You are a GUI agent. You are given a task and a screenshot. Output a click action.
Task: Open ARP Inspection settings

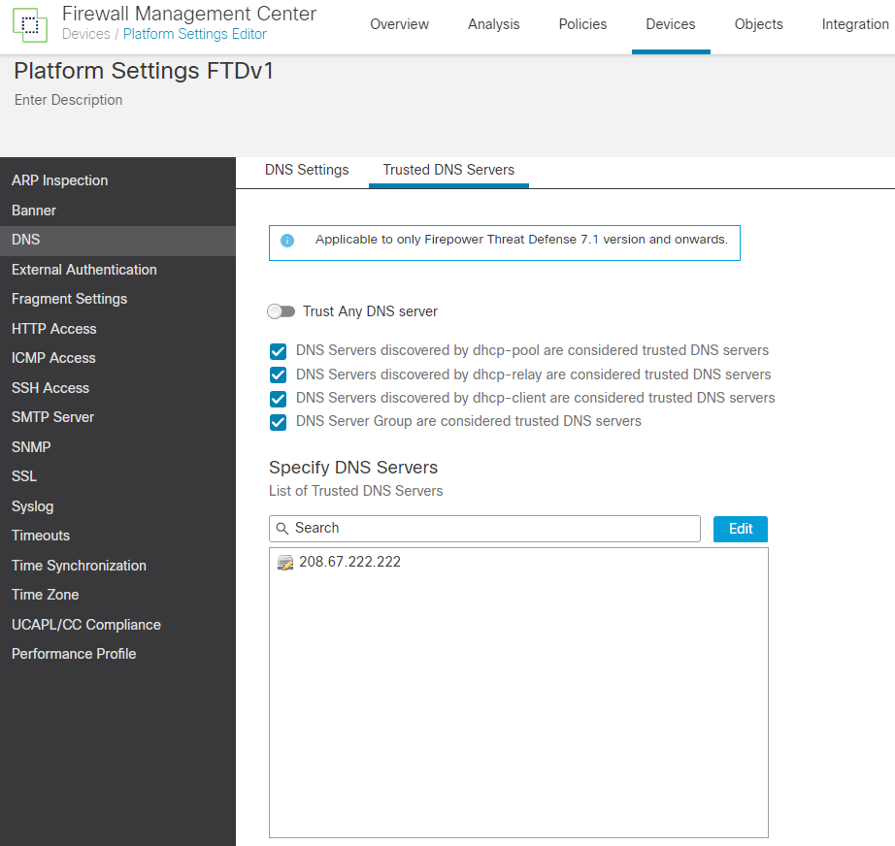(x=60, y=180)
